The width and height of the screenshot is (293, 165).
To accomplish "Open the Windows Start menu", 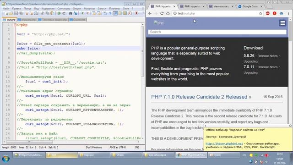I will (5, 159).
